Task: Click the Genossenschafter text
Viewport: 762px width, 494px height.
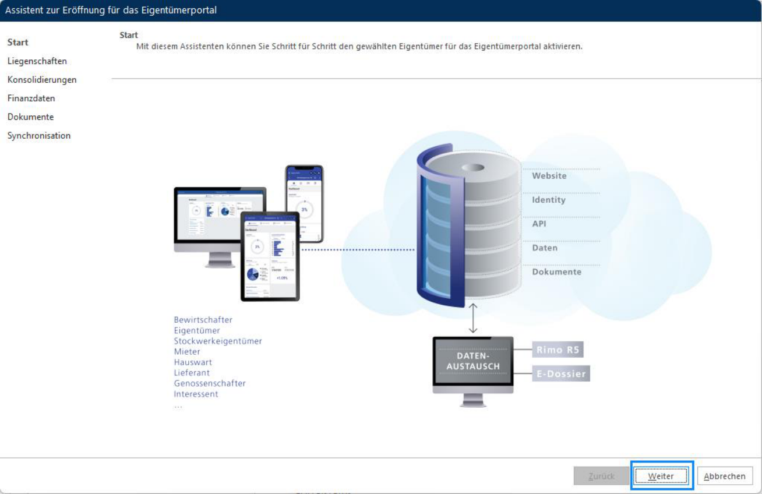Action: (x=210, y=383)
